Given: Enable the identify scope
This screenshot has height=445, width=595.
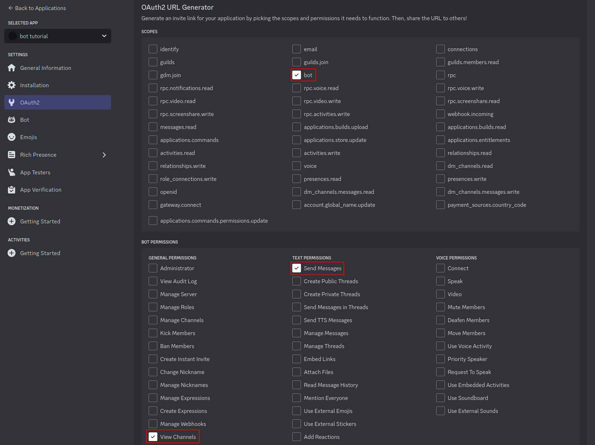Looking at the screenshot, I should [153, 49].
